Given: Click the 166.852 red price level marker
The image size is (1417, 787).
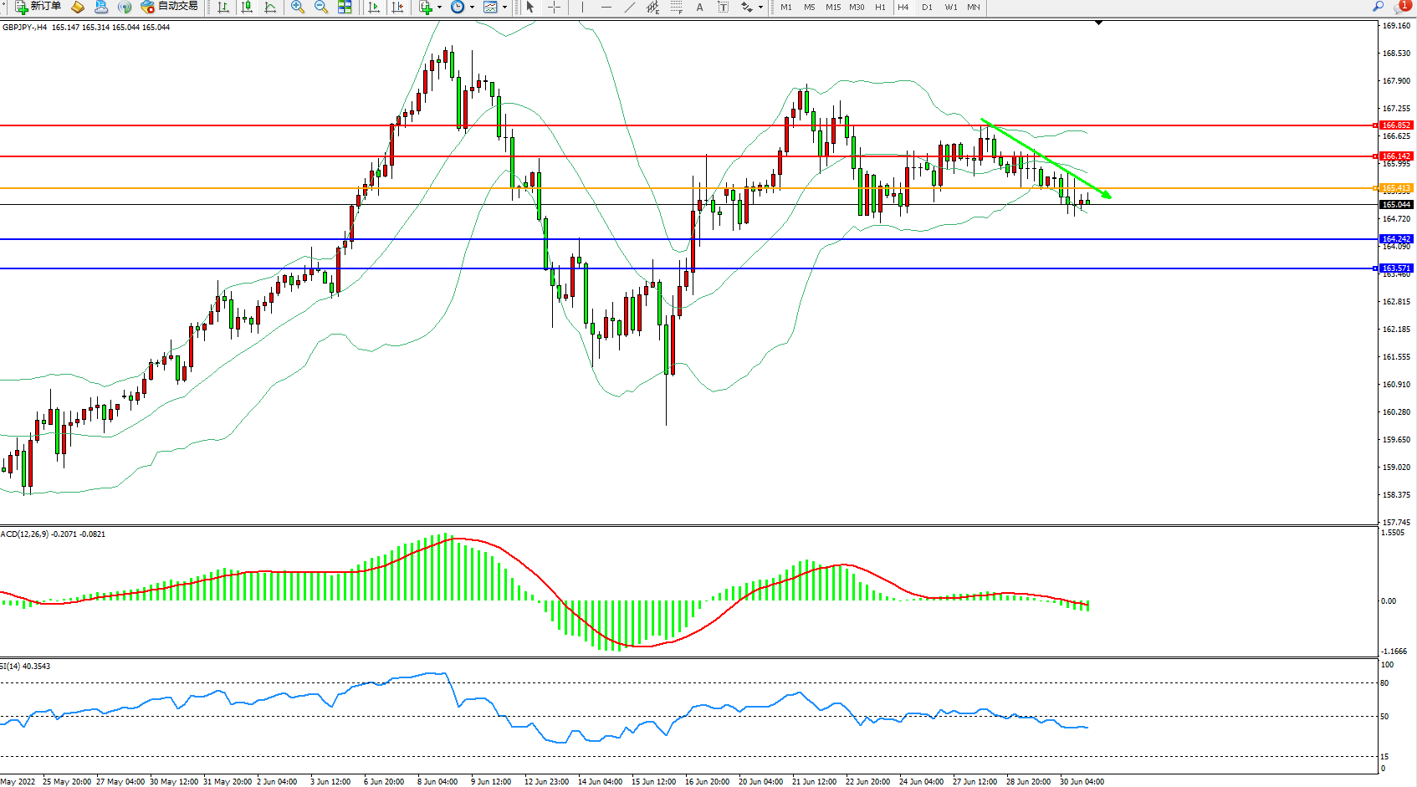Looking at the screenshot, I should point(1395,125).
